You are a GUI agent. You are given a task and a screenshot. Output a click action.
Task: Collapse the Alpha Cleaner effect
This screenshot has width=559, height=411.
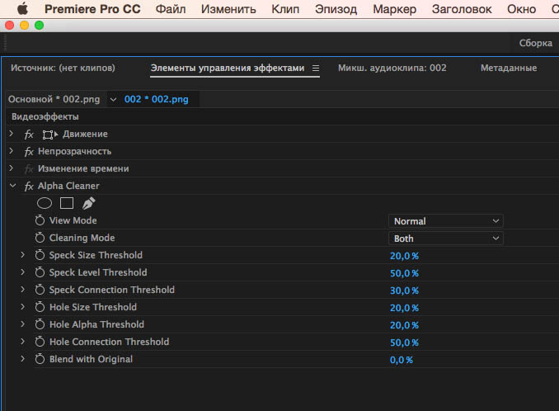(13, 186)
